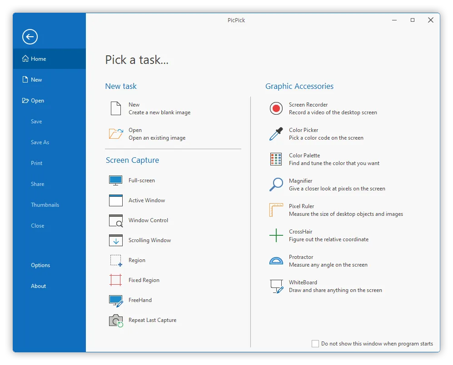Click 'Measure the size of desktop objects' text
Image resolution: width=453 pixels, height=365 pixels.
click(346, 214)
